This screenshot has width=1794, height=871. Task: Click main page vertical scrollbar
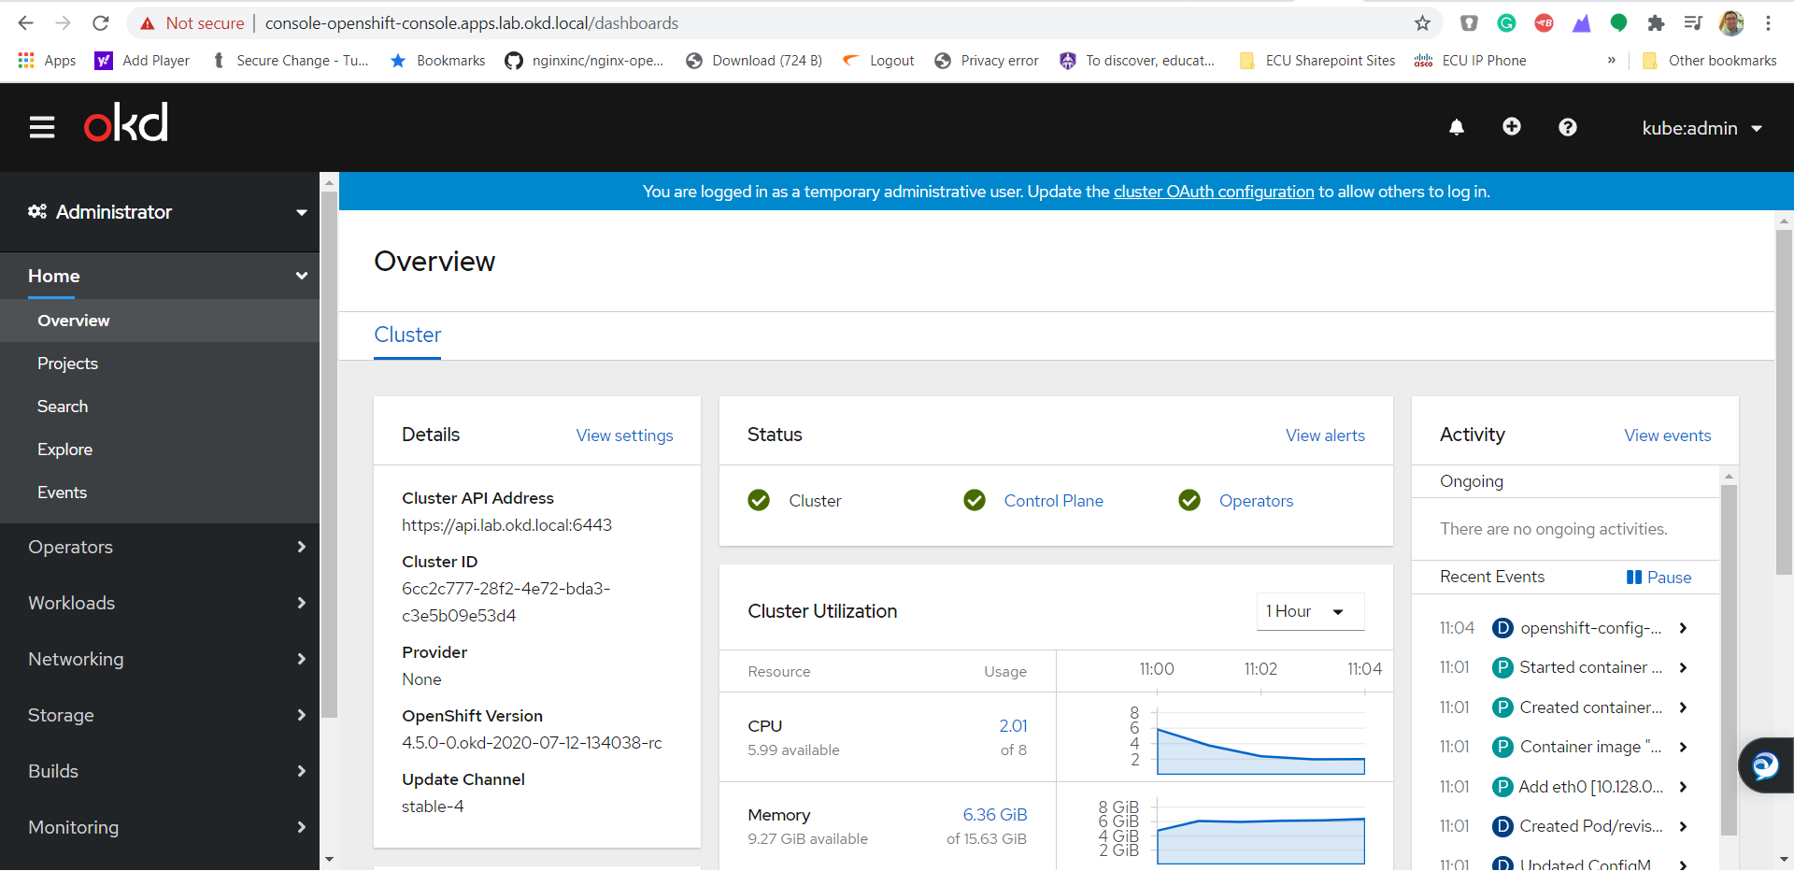click(x=1784, y=402)
